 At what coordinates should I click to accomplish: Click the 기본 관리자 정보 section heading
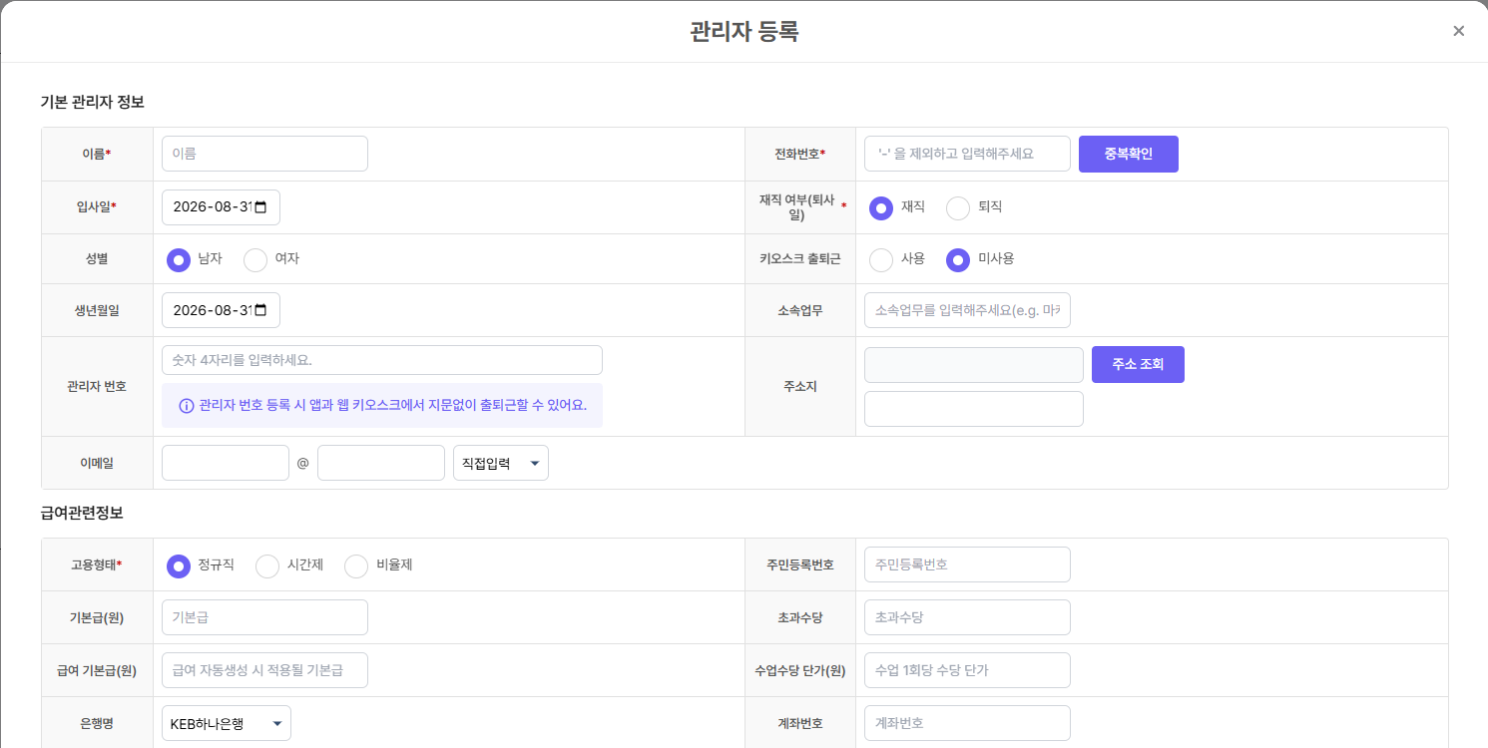pyautogui.click(x=92, y=102)
